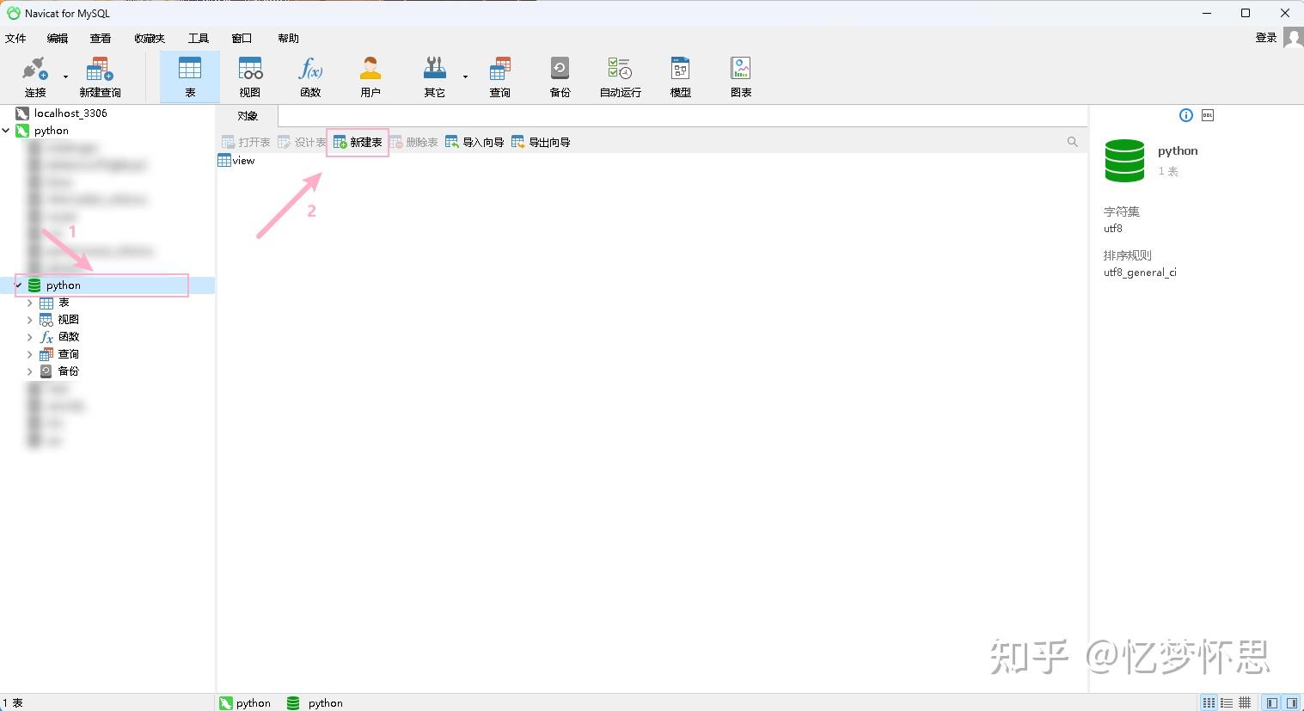Click the 备份 (Backup) toolbar icon

pyautogui.click(x=560, y=76)
